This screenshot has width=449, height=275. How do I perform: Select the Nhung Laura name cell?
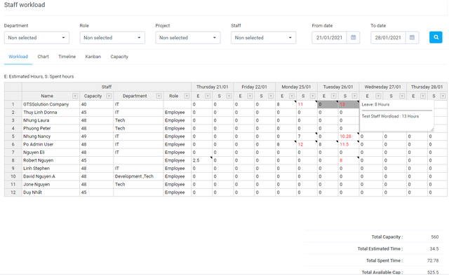51,120
